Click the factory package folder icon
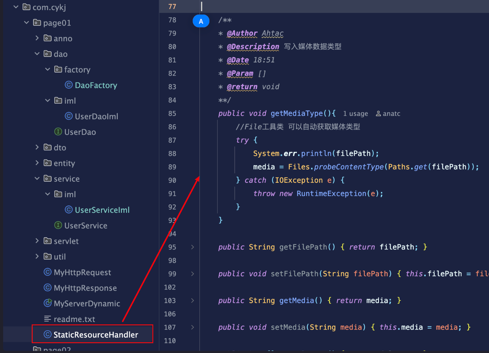Image resolution: width=489 pixels, height=353 pixels. [x=58, y=69]
